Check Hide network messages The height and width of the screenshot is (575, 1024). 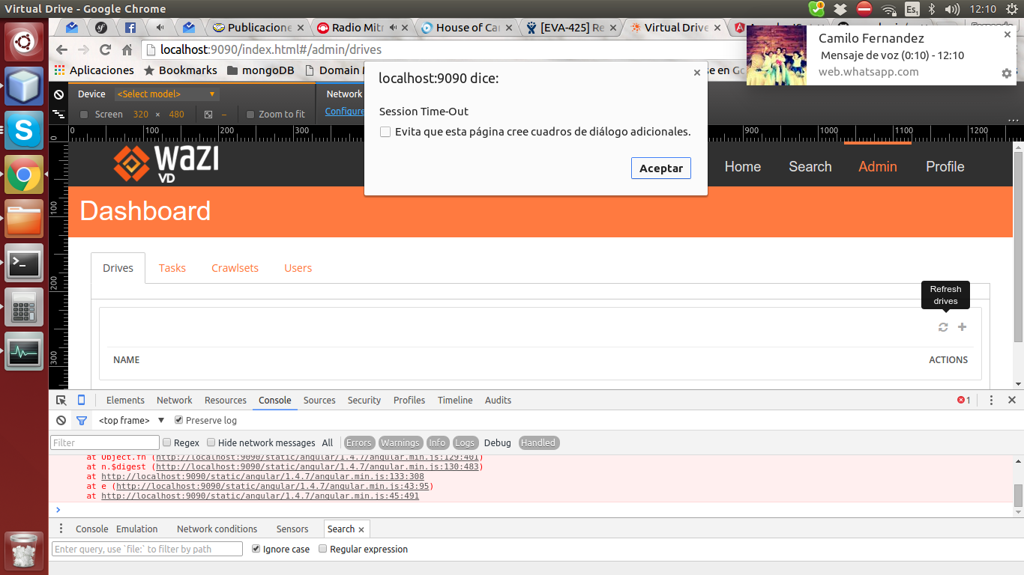coord(211,442)
